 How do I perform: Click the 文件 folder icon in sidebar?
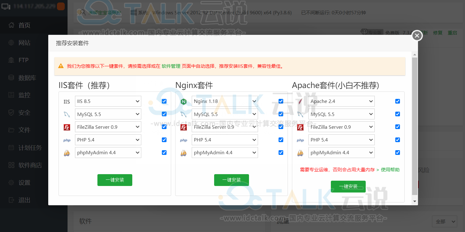(x=12, y=130)
